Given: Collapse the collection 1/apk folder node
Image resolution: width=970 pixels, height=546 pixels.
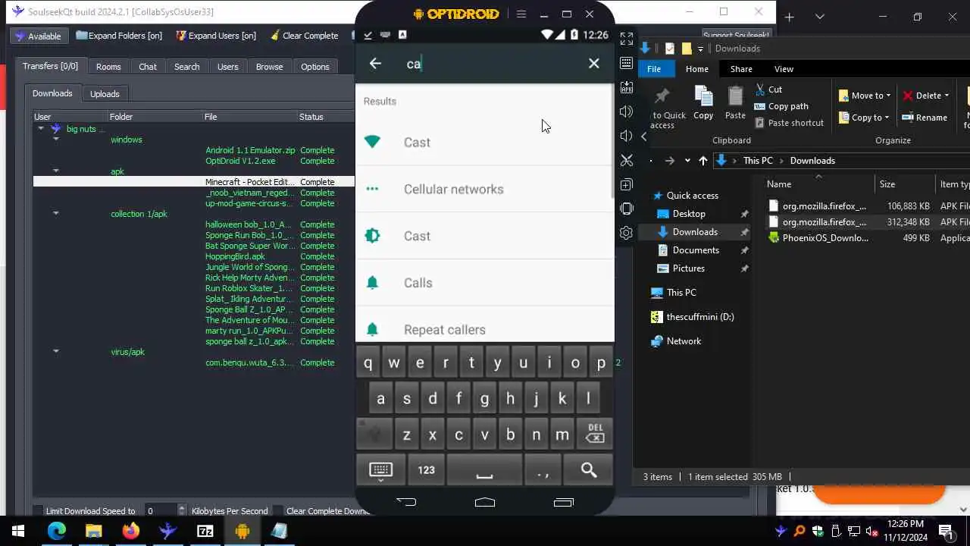Looking at the screenshot, I should [55, 214].
